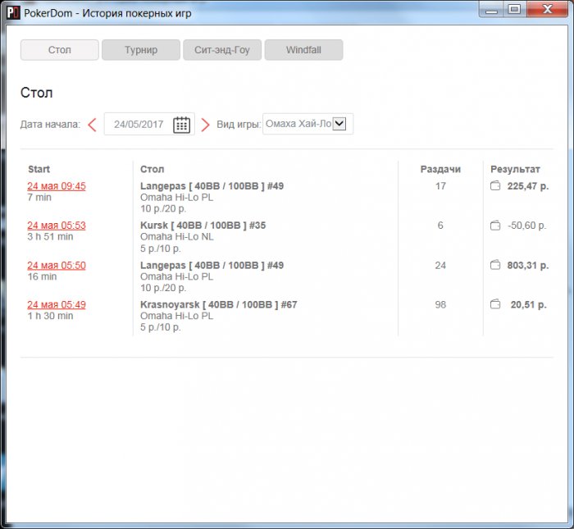Click duration text 3 h 51 min
Image resolution: width=574 pixels, height=529 pixels.
click(x=50, y=236)
